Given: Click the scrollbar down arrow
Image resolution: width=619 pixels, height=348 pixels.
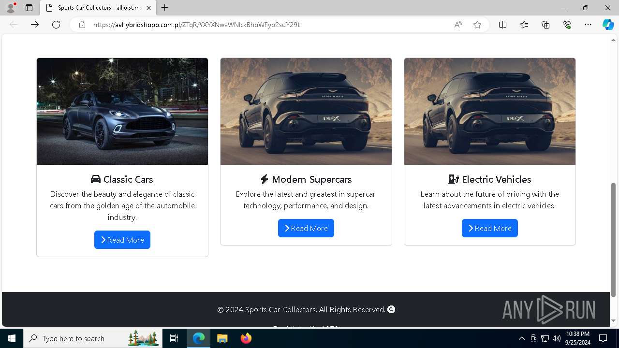Looking at the screenshot, I should coord(614,321).
